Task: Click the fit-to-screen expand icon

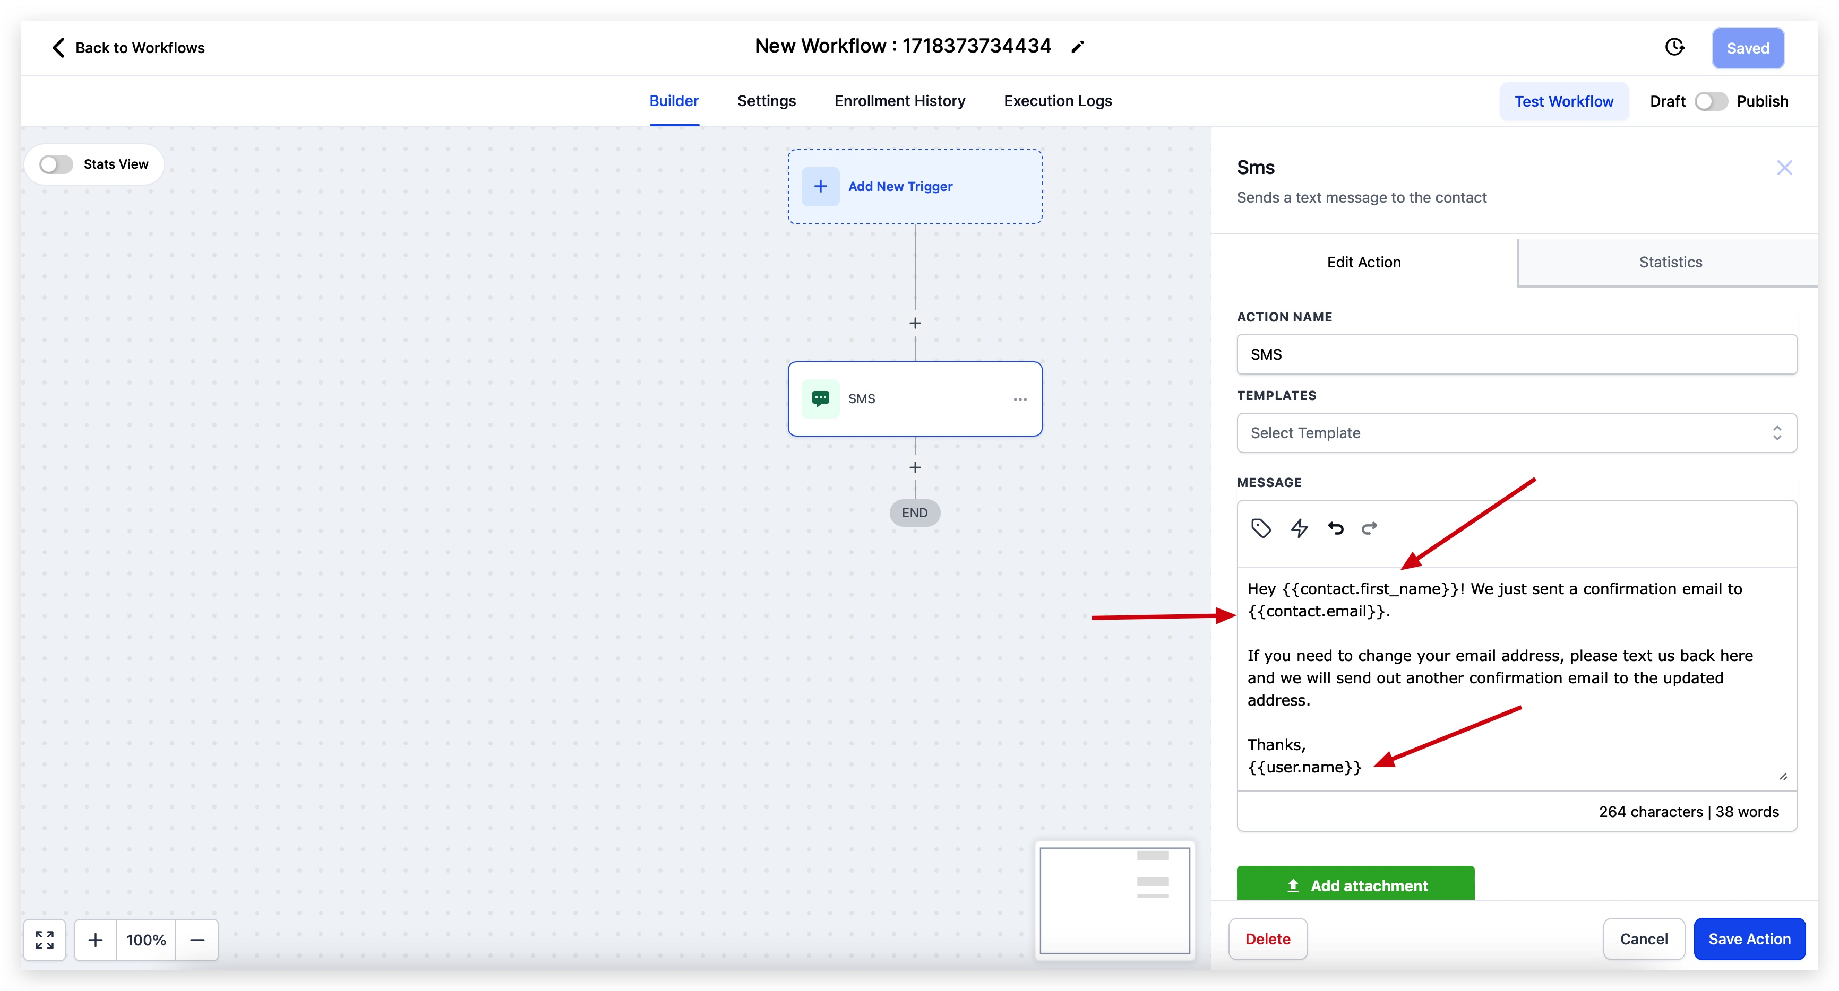Action: (44, 940)
